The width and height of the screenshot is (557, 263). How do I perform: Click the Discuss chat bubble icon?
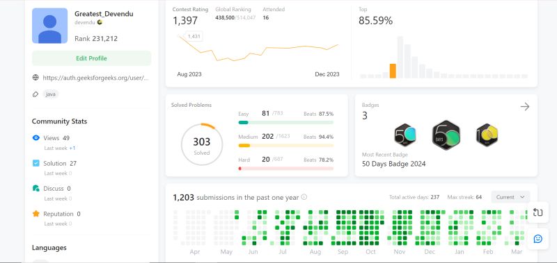tap(36, 188)
